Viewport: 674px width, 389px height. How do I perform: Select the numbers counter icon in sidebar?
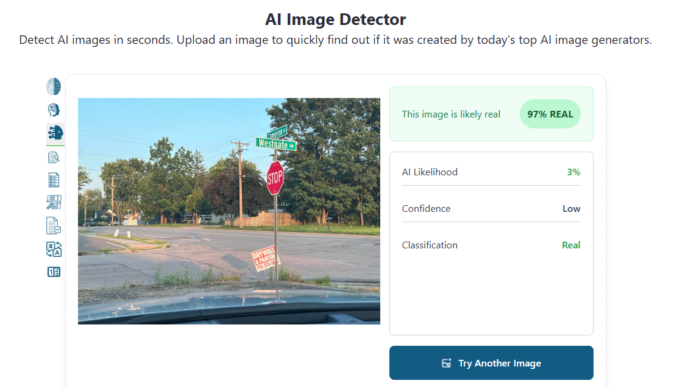point(54,272)
